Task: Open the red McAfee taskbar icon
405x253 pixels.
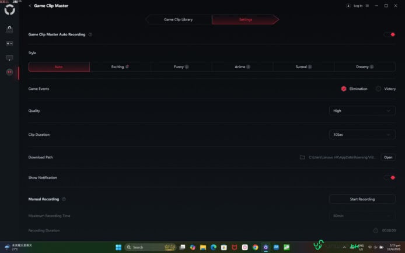Action: click(x=234, y=247)
